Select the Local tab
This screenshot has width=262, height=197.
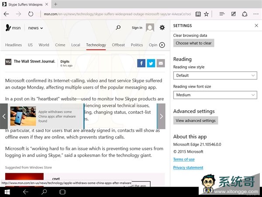tap(76, 45)
